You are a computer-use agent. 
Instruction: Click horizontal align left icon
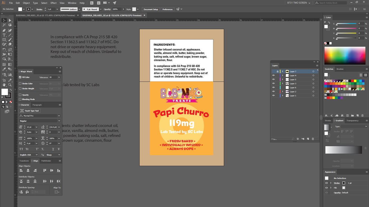click(x=21, y=170)
